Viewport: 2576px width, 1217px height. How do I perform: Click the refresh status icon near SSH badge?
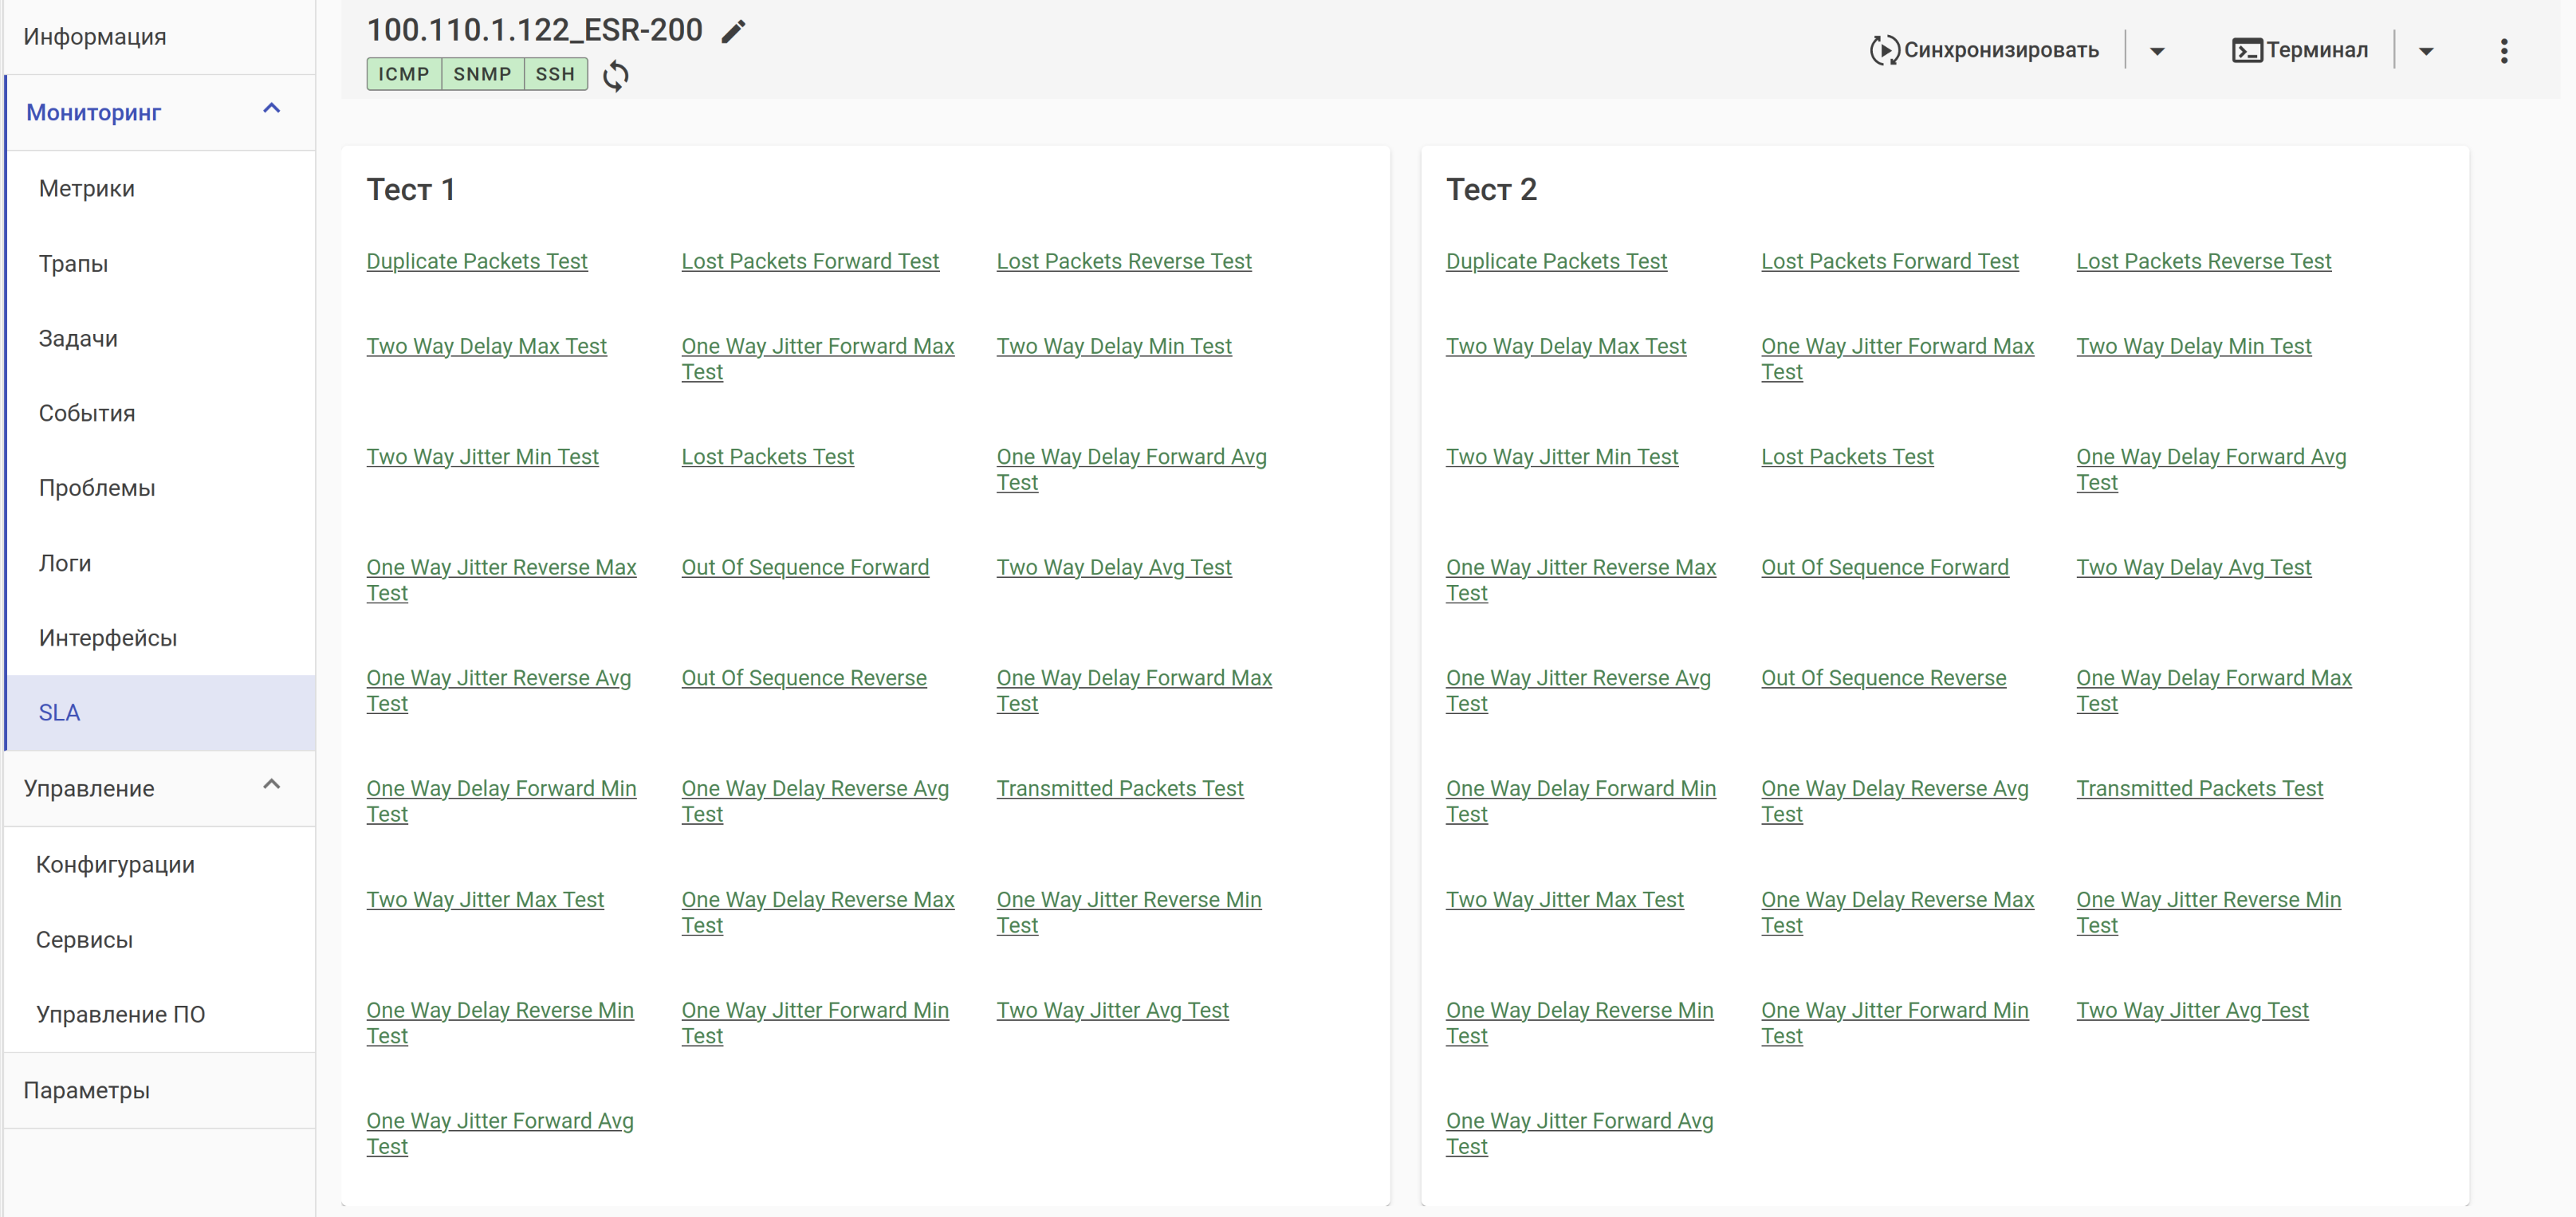tap(616, 75)
